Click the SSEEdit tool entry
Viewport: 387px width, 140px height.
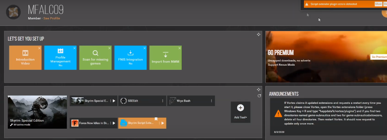tap(142, 101)
